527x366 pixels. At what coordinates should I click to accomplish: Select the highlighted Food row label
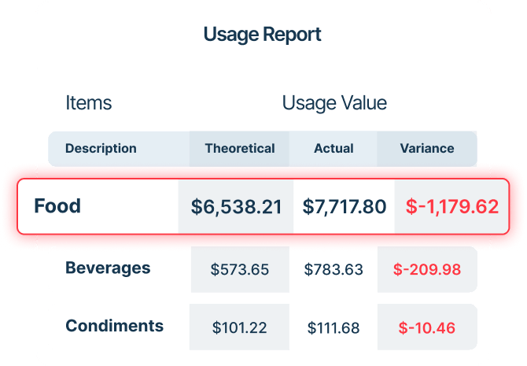pyautogui.click(x=57, y=205)
